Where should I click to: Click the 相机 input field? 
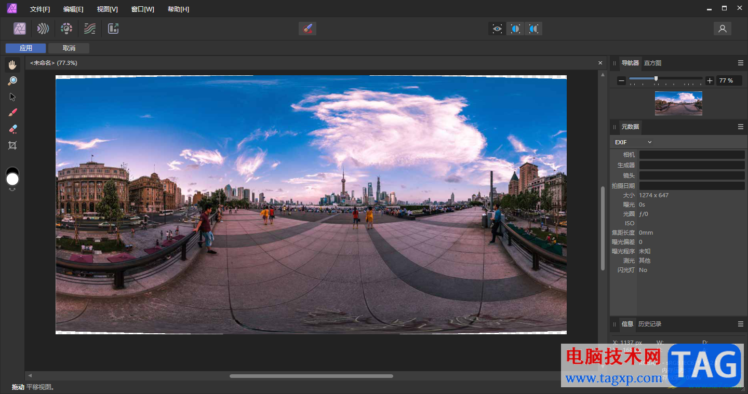pyautogui.click(x=692, y=155)
